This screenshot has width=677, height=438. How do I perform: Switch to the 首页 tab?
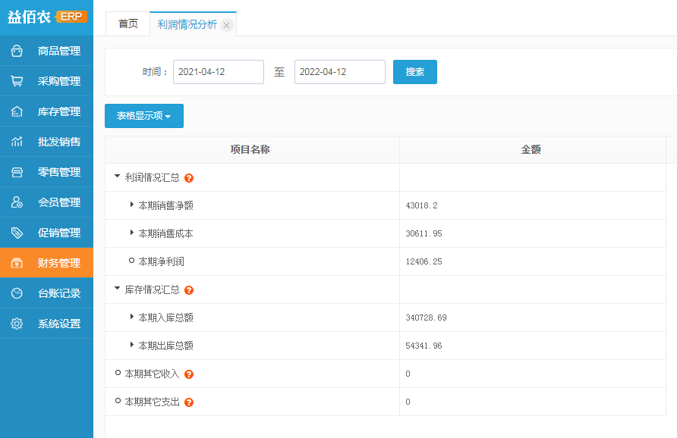(x=128, y=24)
